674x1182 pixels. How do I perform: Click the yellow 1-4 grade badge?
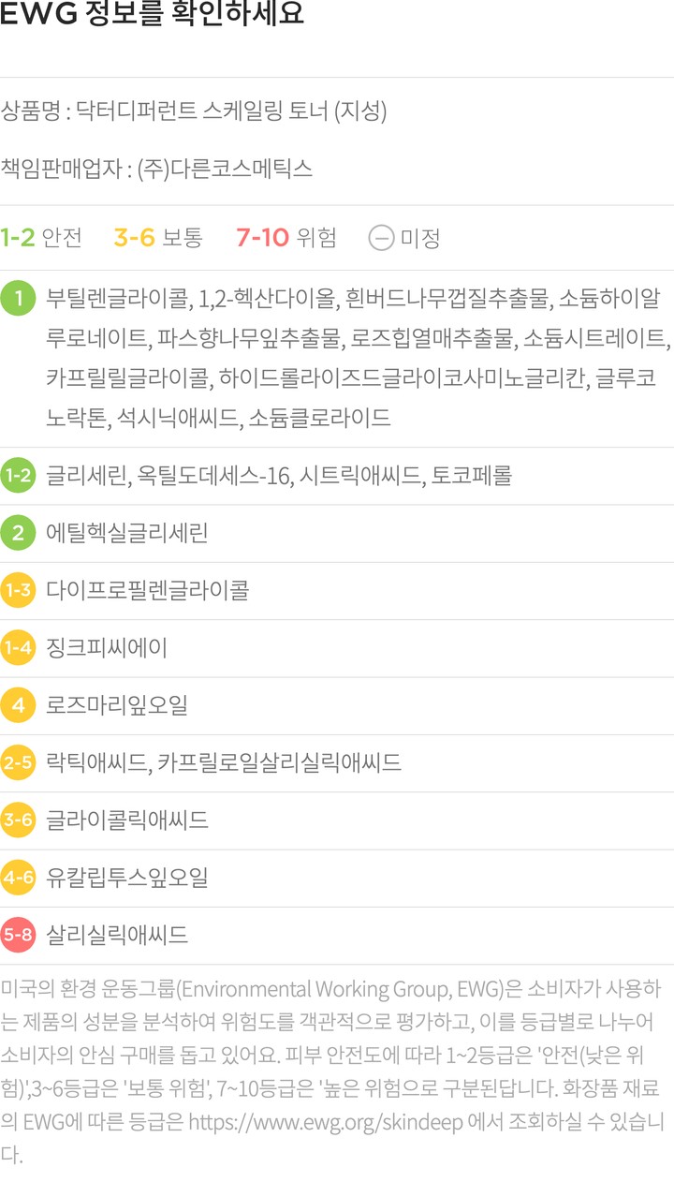18,648
